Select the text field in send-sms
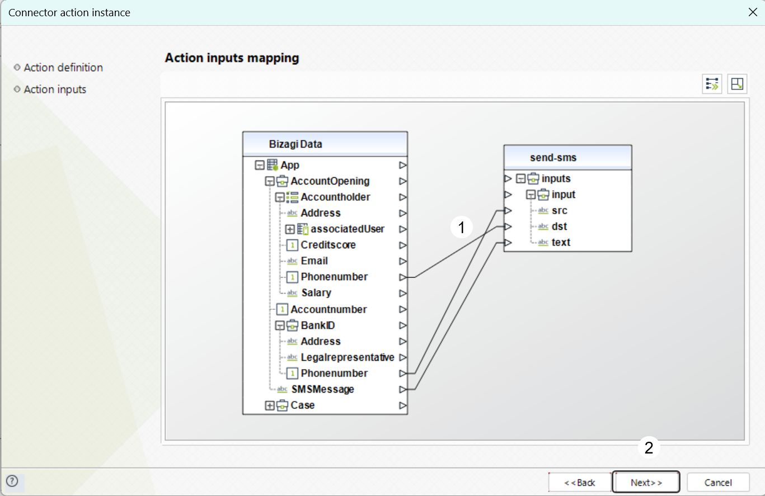765x496 pixels. (561, 243)
